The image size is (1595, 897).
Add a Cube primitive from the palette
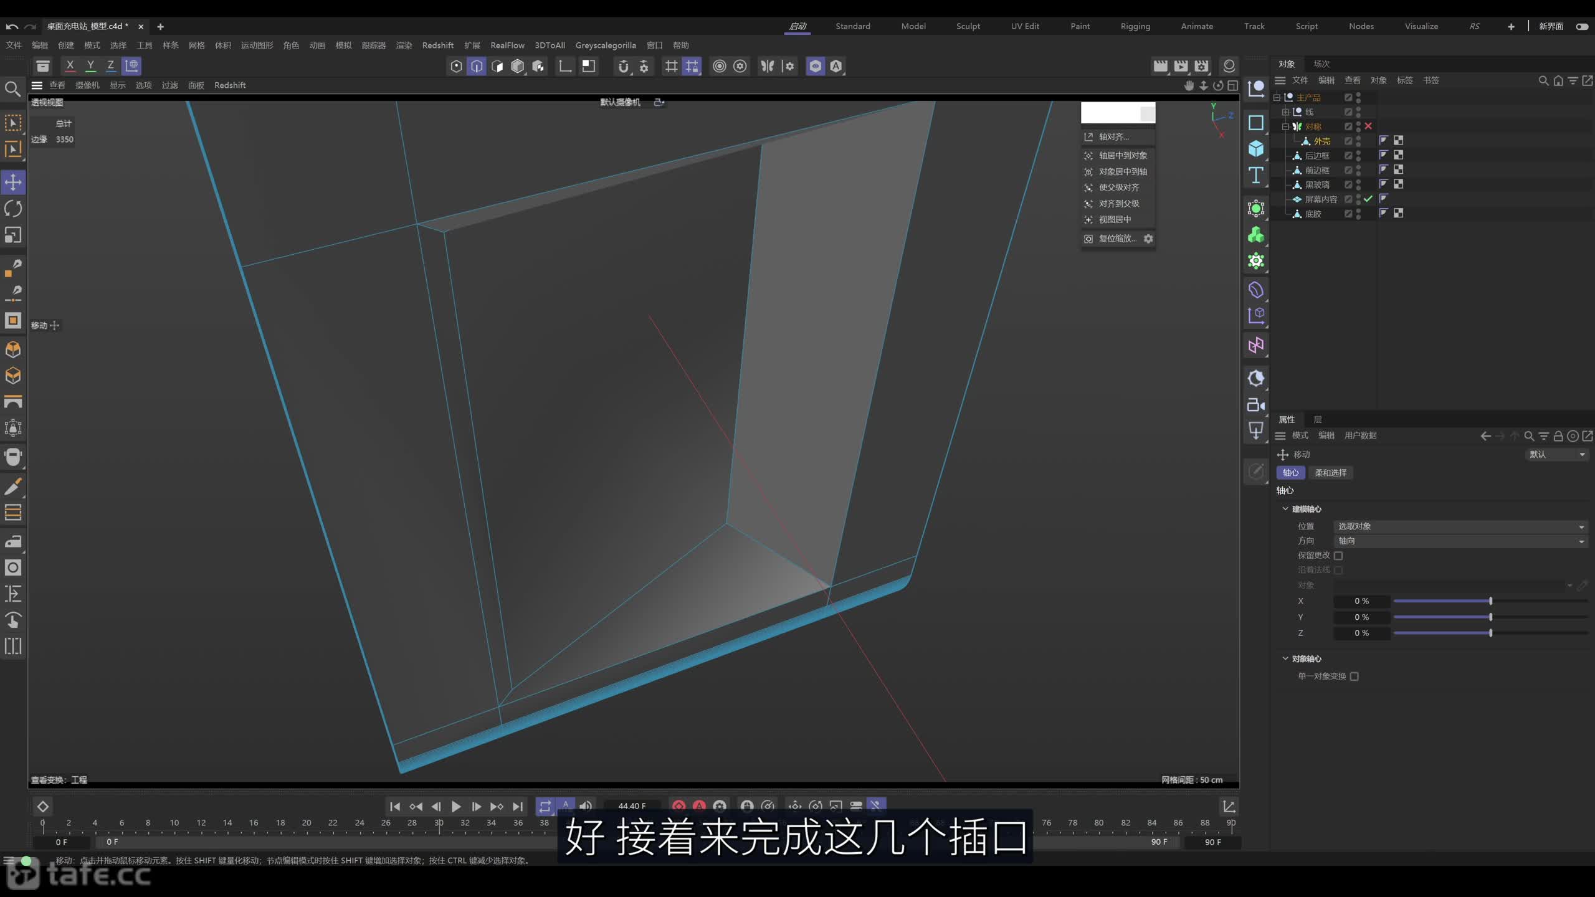click(x=1255, y=148)
